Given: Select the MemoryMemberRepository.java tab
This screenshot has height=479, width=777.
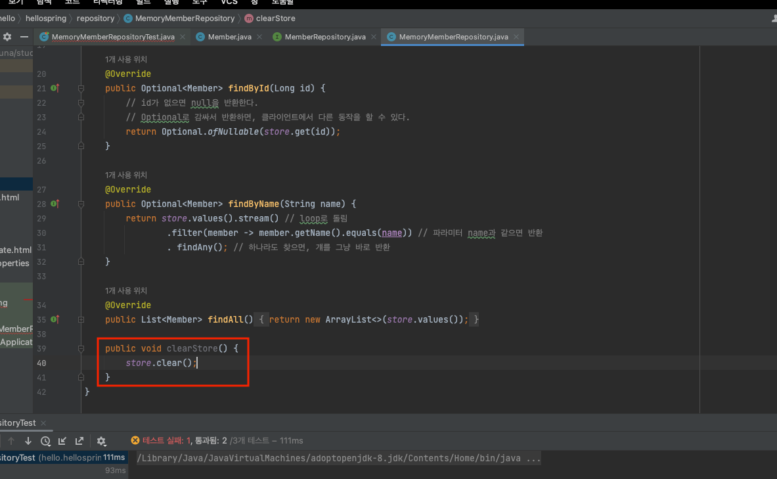Looking at the screenshot, I should [453, 37].
